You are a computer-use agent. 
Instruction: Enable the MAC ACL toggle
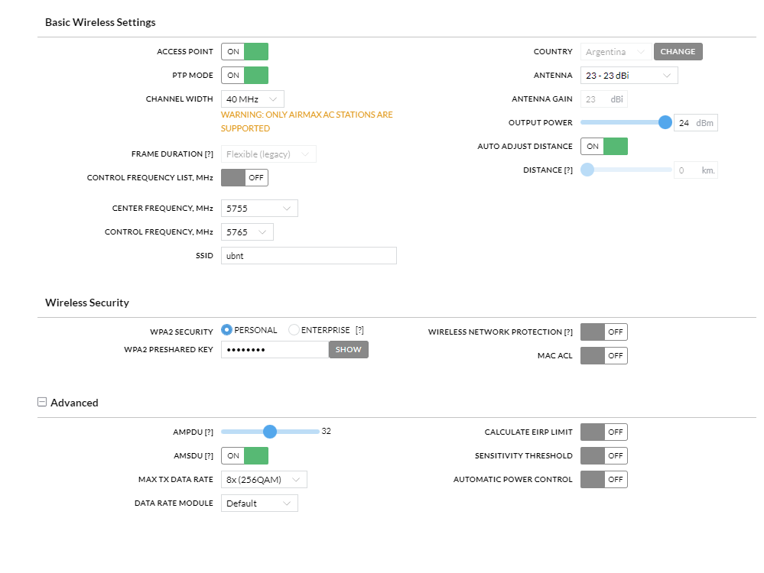[x=603, y=356]
